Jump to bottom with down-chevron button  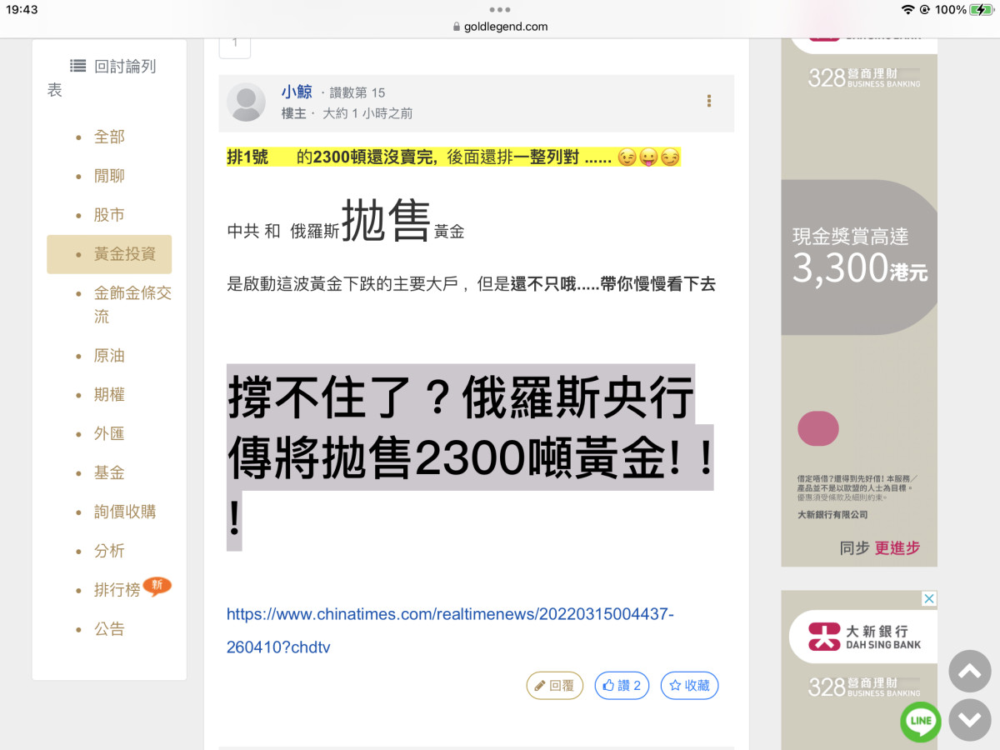pyautogui.click(x=970, y=721)
